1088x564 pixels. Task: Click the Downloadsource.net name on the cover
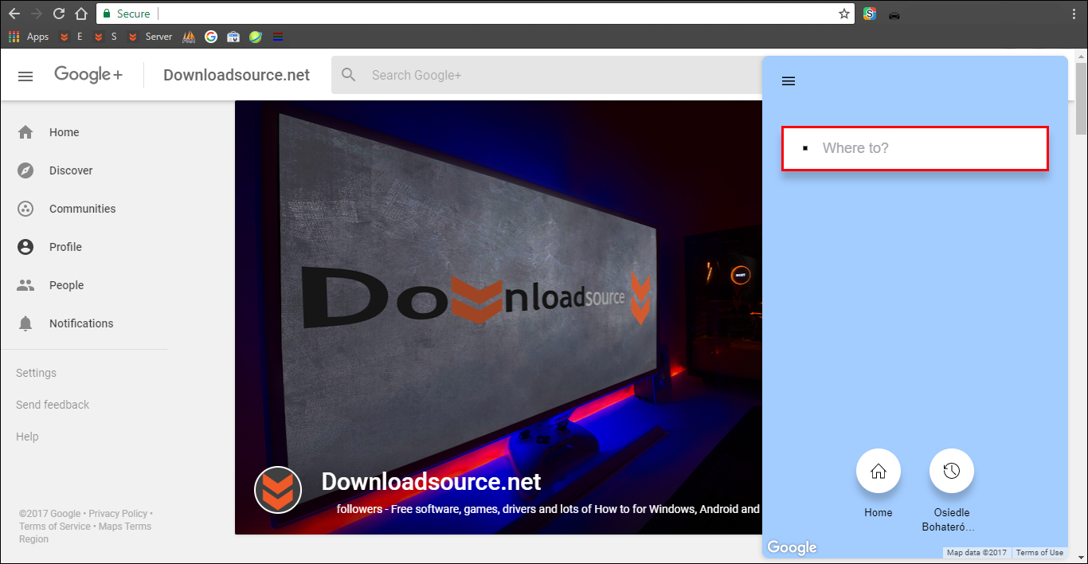431,481
